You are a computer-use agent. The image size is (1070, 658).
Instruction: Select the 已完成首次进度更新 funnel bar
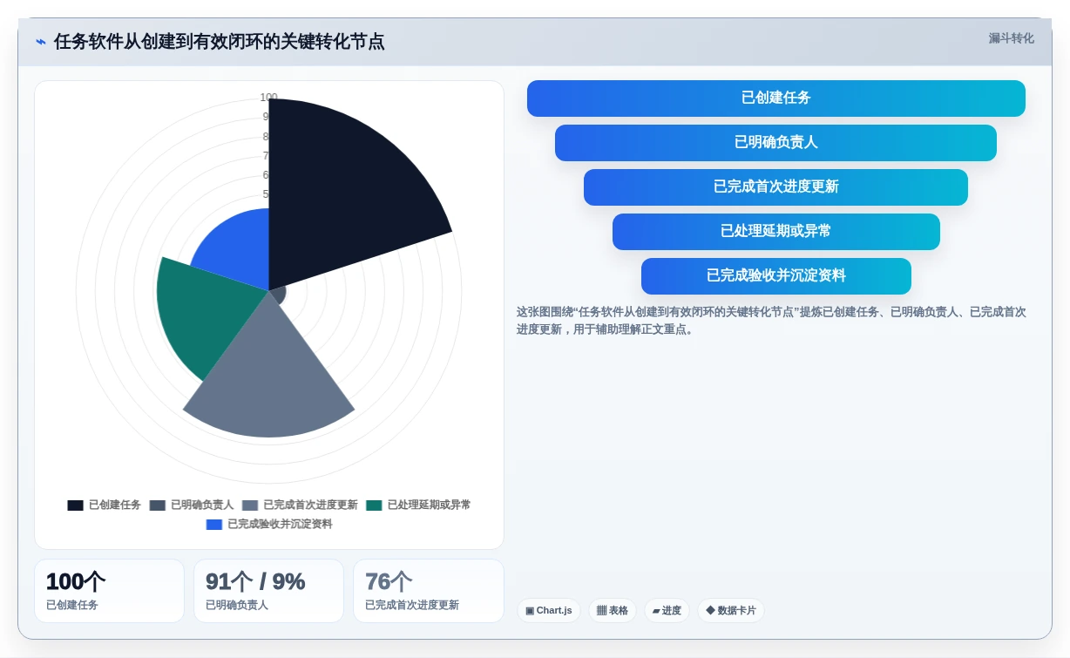pyautogui.click(x=775, y=187)
